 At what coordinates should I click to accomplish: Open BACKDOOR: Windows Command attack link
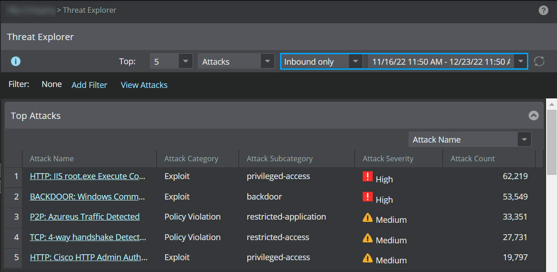88,197
